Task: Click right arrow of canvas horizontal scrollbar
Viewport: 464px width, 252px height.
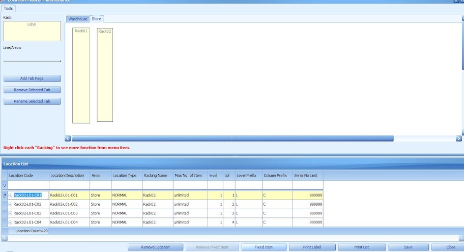Action: [459, 138]
